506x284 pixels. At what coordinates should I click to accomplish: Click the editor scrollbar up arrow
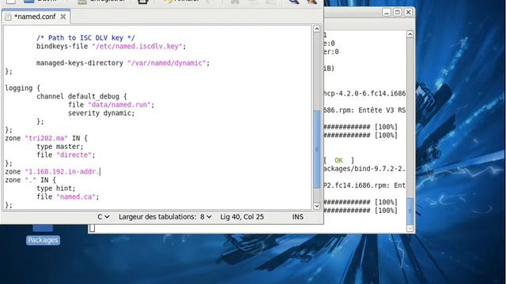316,28
